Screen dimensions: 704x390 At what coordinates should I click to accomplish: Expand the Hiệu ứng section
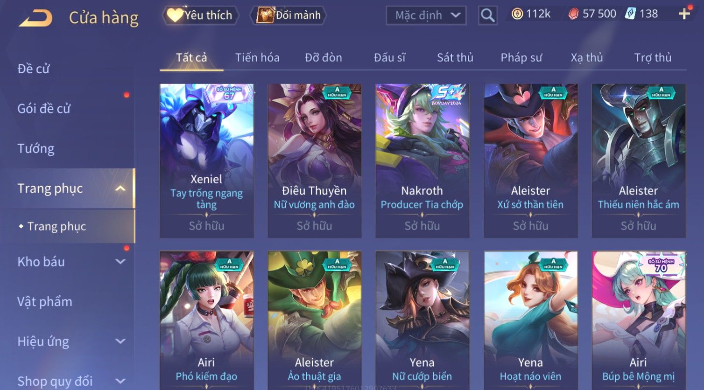tap(120, 341)
